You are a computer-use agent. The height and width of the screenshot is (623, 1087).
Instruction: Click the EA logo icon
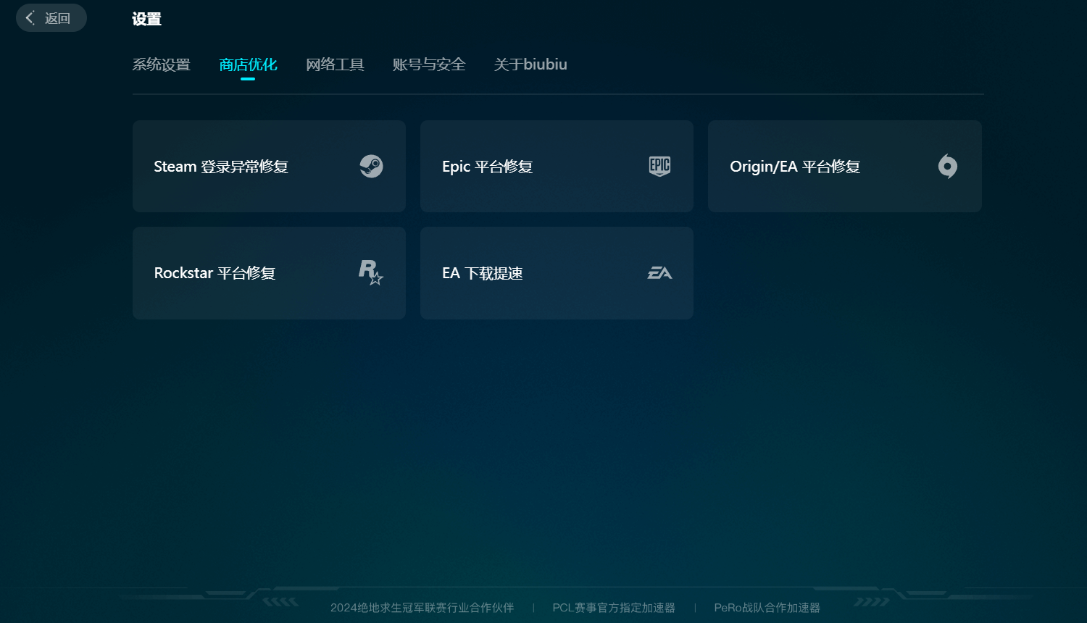click(x=659, y=273)
